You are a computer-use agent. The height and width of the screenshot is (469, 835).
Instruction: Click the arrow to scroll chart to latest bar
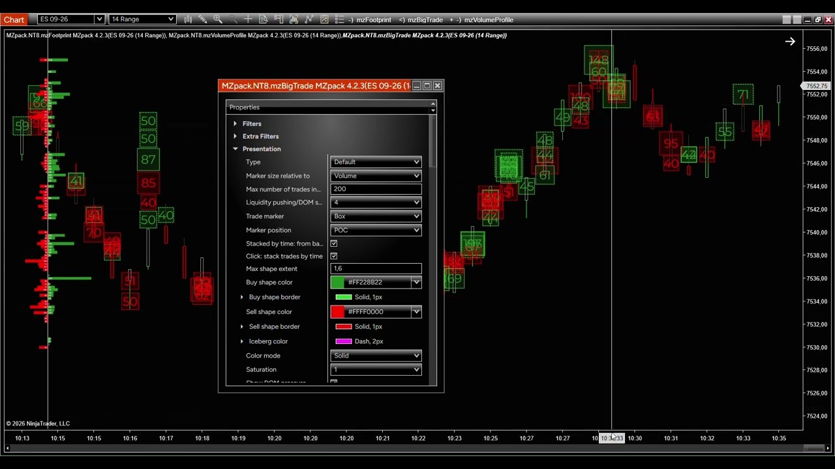pyautogui.click(x=790, y=42)
